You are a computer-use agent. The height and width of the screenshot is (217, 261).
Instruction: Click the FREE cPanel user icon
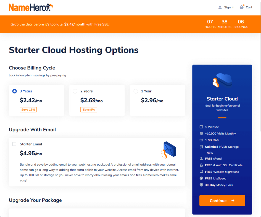tap(201, 159)
